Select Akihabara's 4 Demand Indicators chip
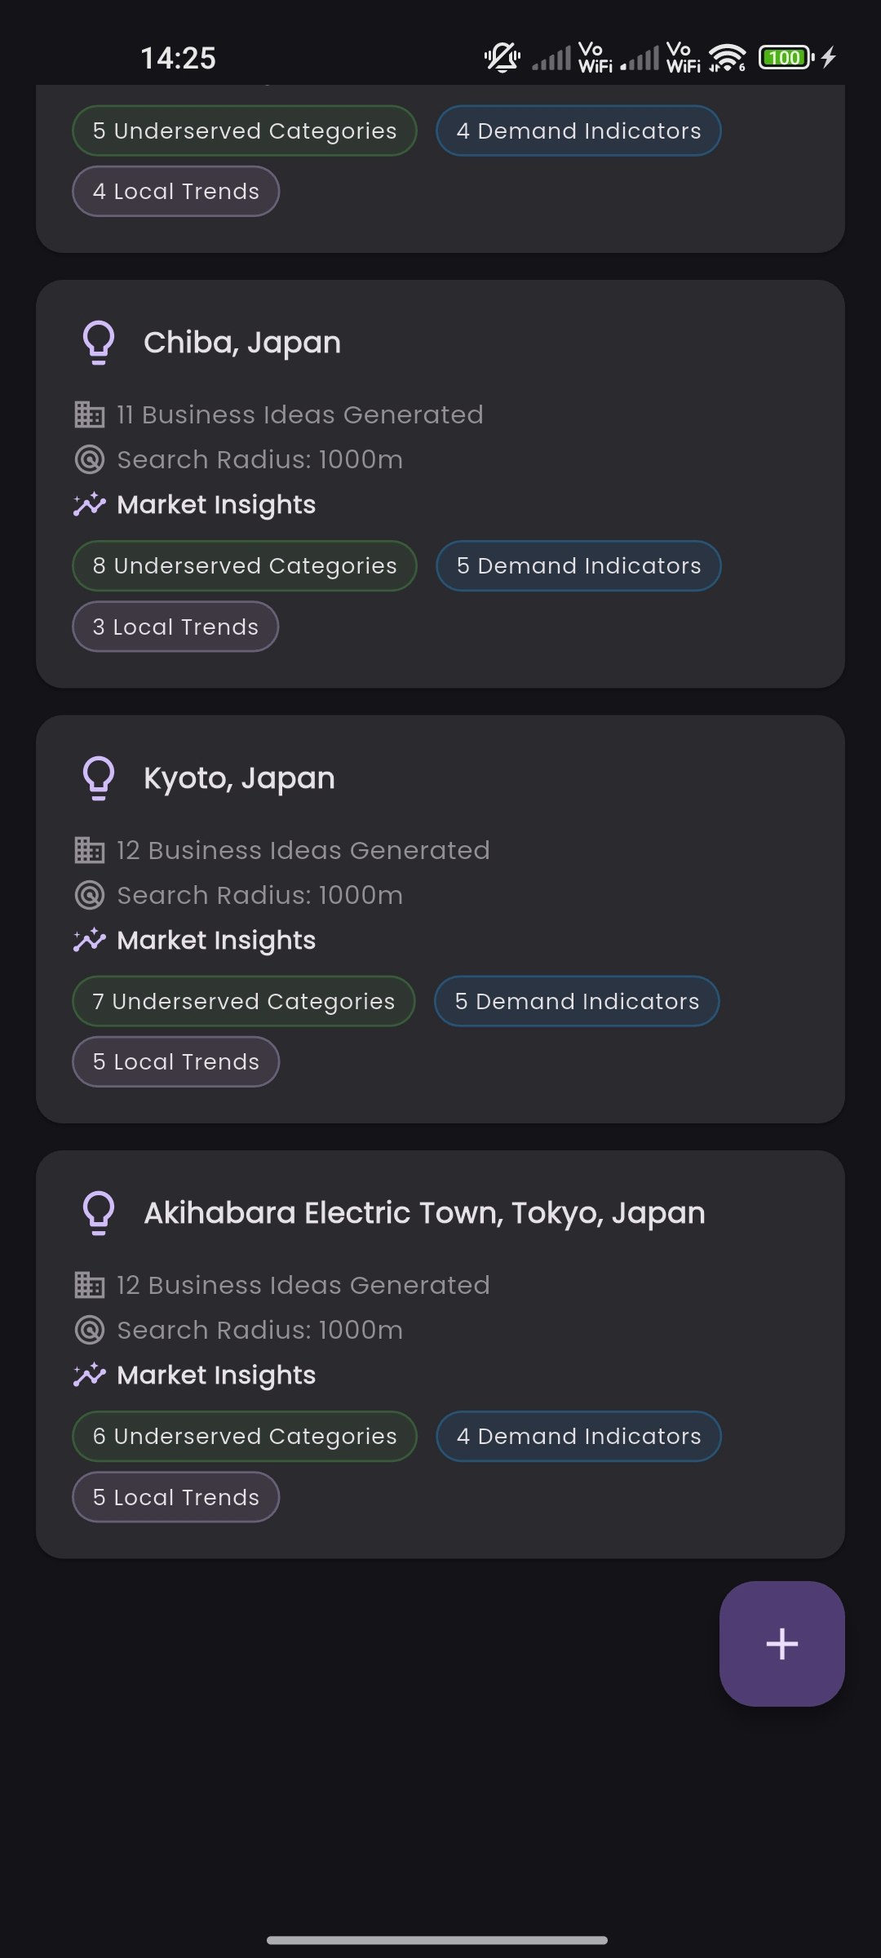 [x=578, y=1436]
